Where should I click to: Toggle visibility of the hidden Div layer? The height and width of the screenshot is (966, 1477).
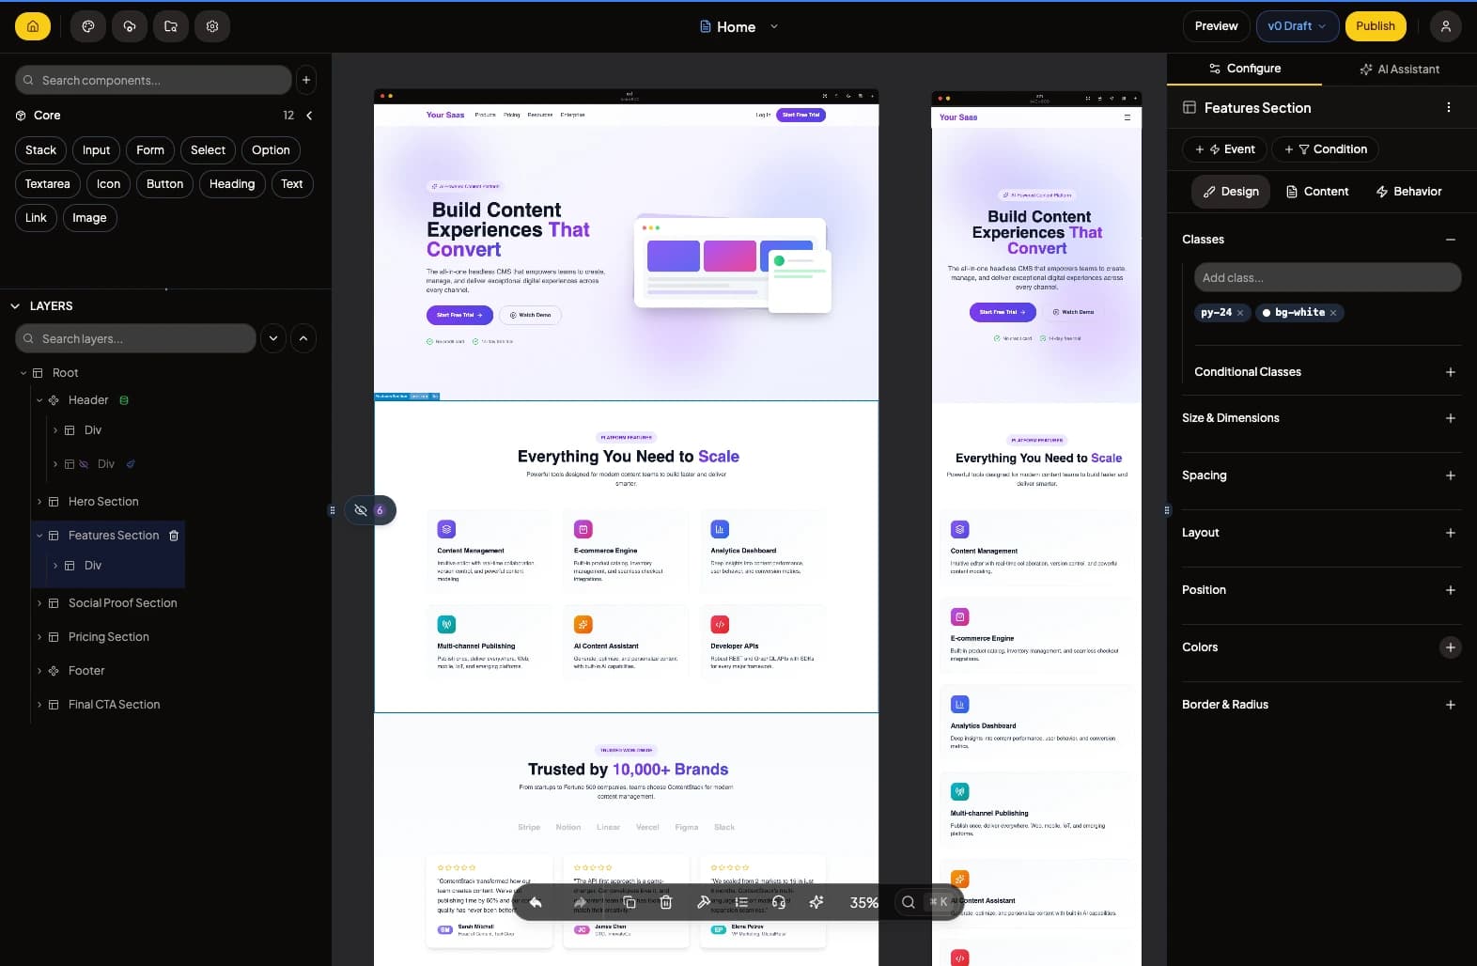click(84, 464)
